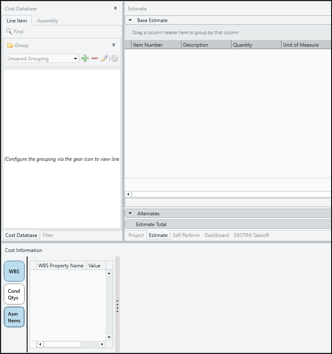Screen dimensions: 332x354
Task: Click WBS table scroll up arrow
Action: 109,273
